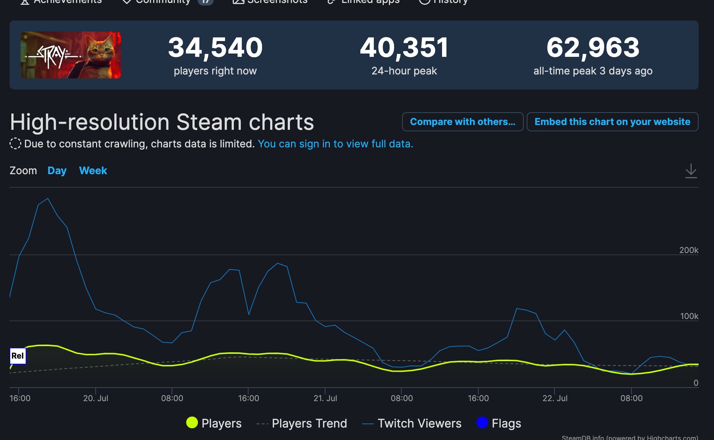714x440 pixels.
Task: Toggle Twitch Viewers line visibility
Action: point(412,423)
